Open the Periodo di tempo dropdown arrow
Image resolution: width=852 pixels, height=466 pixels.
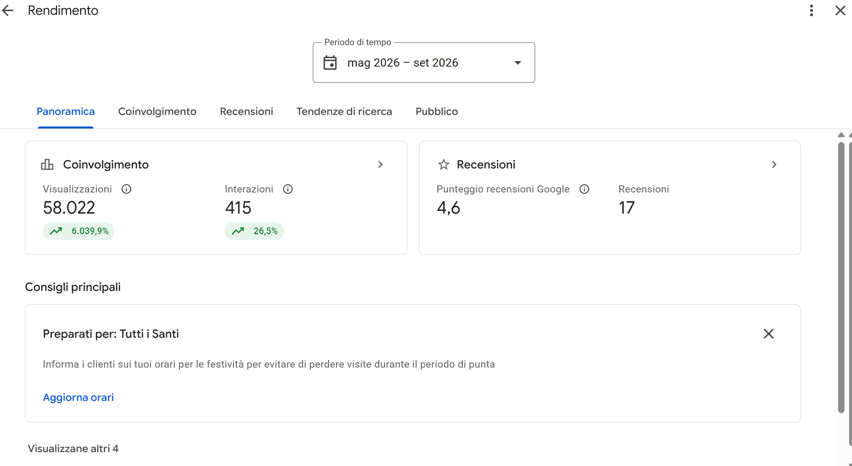point(518,63)
